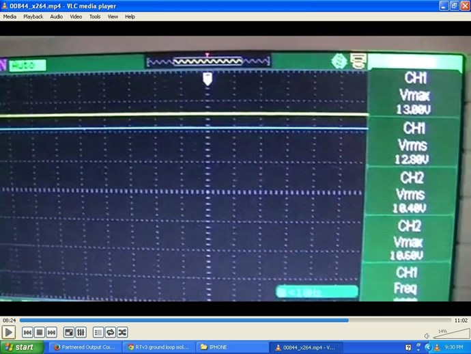Viewport: 471px width, 354px height.
Task: Click the video display area
Action: (x=235, y=168)
